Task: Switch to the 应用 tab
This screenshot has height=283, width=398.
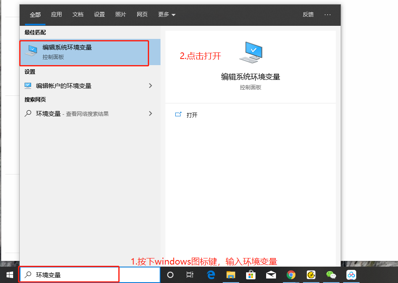Action: click(x=57, y=14)
